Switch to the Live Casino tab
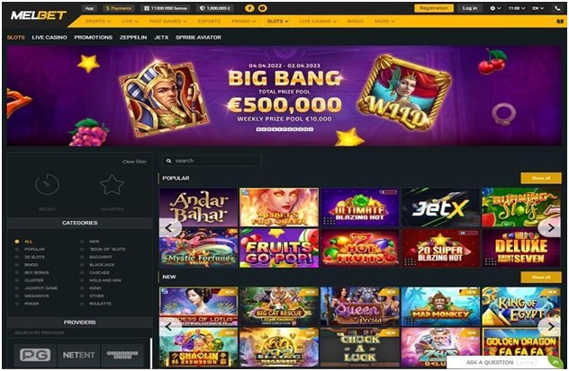 pos(50,38)
